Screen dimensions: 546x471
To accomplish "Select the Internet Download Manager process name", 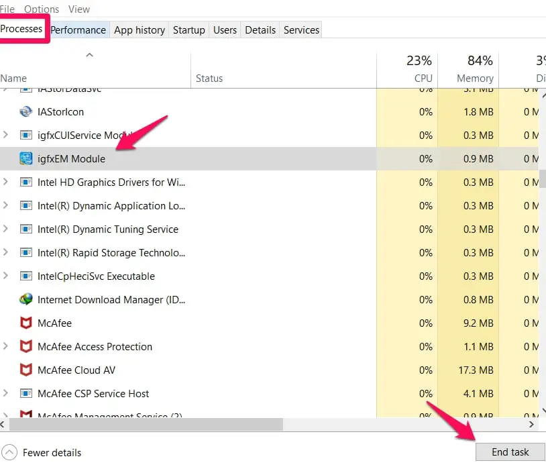I will [111, 300].
